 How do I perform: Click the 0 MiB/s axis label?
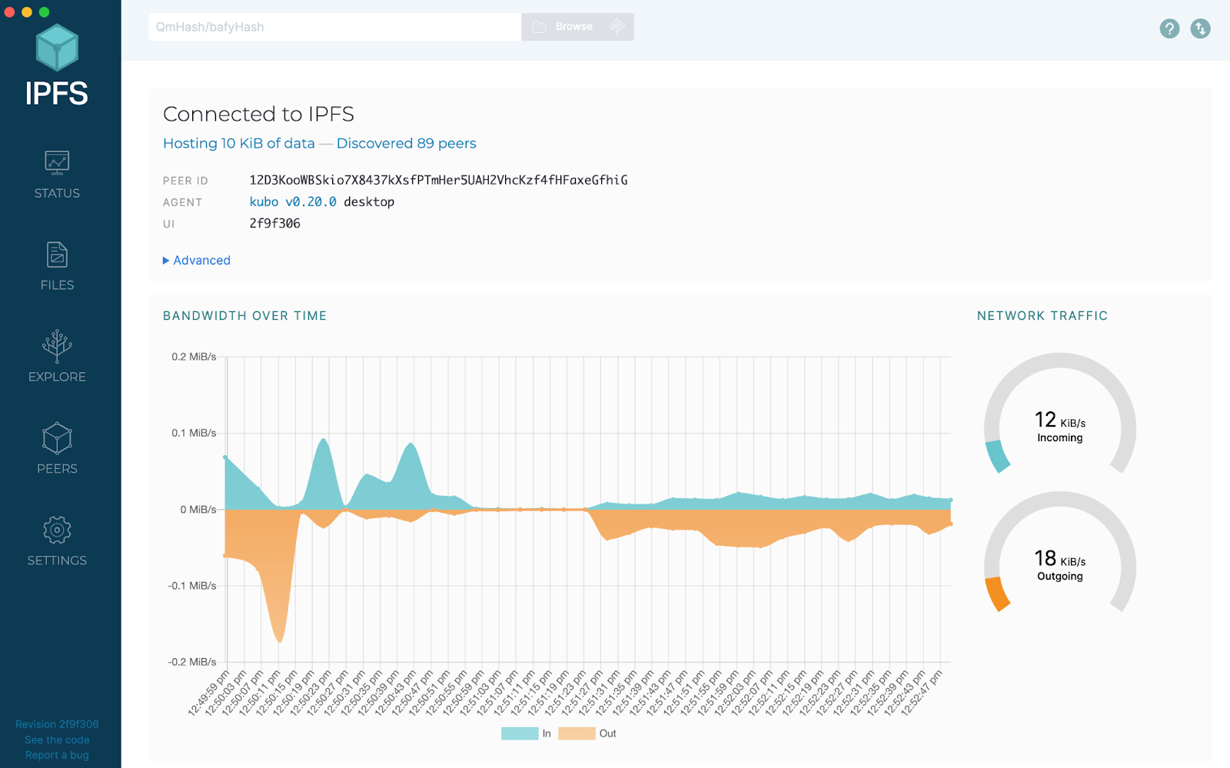pos(198,510)
